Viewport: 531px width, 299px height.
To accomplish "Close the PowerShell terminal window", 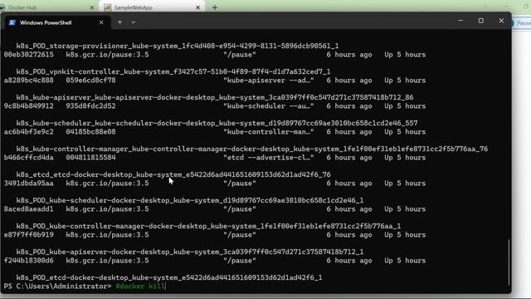I will 501,21.
